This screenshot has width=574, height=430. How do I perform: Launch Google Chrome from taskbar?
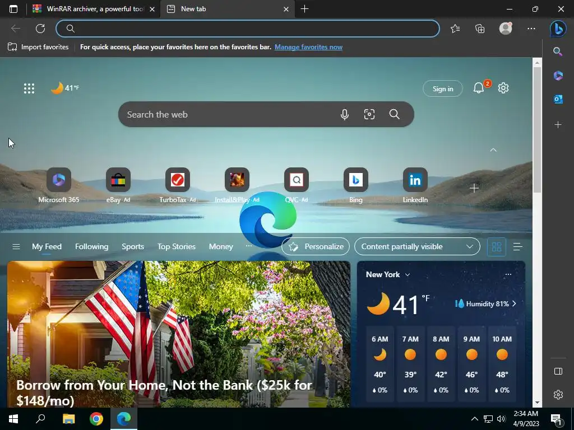(96, 419)
